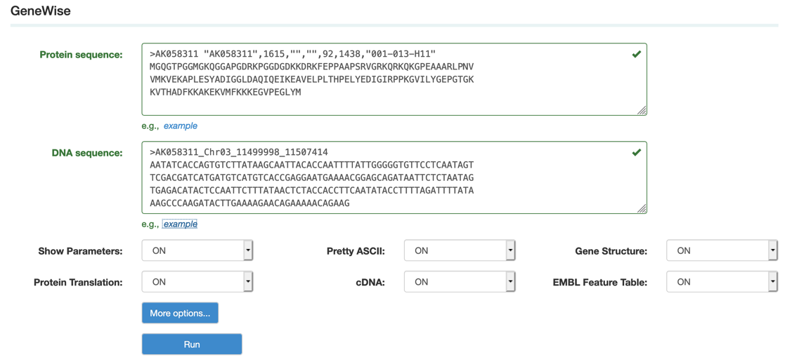
Task: Click the Show Parameters label text
Action: (x=80, y=251)
